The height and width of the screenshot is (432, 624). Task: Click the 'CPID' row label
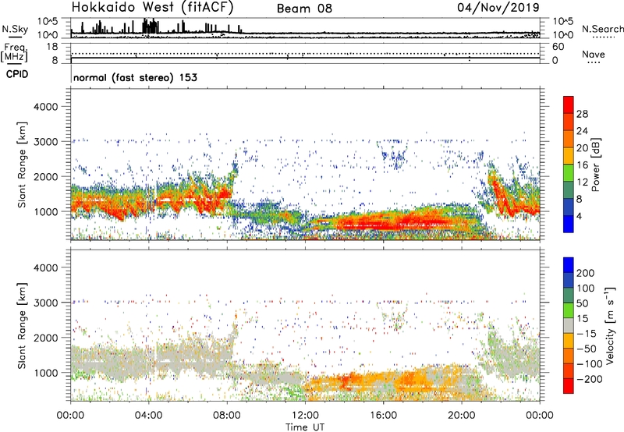[x=16, y=74]
